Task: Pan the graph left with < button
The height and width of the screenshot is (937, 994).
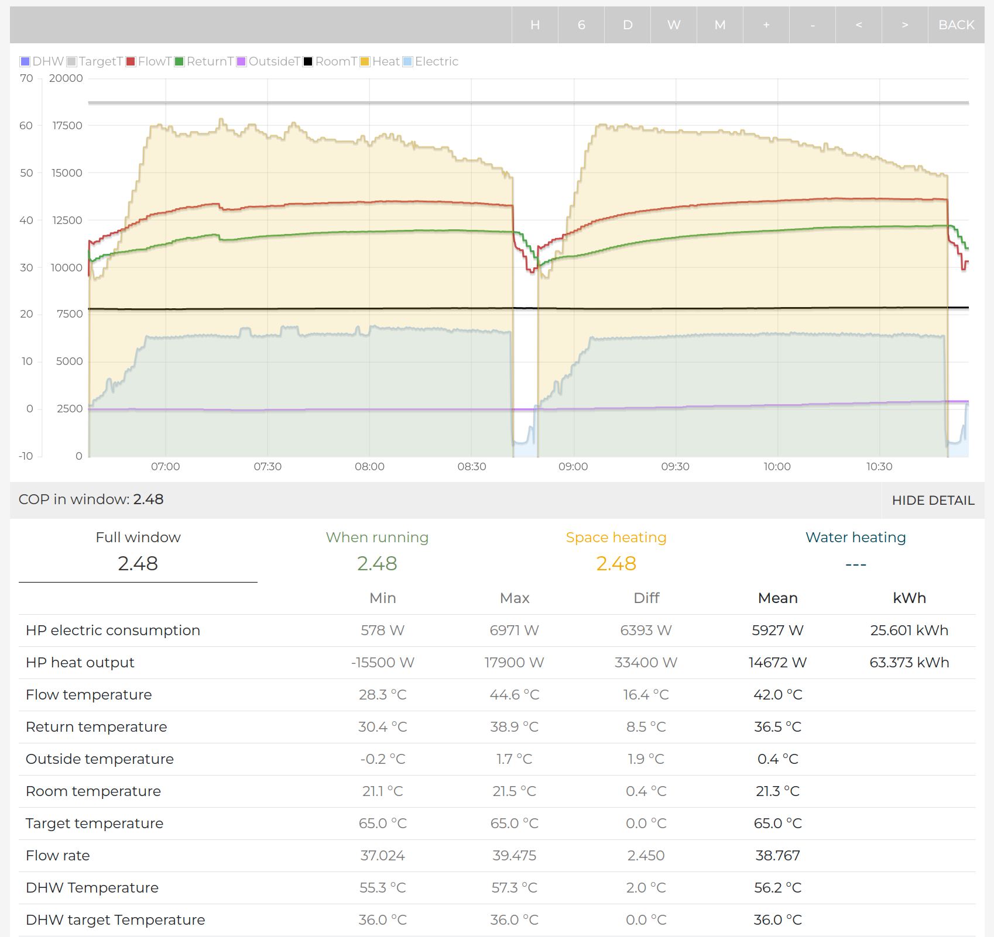Action: click(x=859, y=25)
